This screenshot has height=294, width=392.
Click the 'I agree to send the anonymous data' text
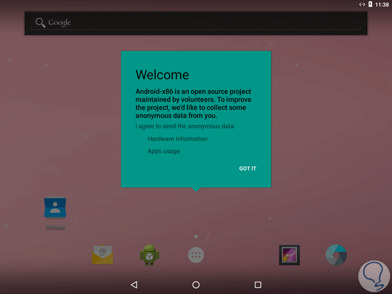185,127
